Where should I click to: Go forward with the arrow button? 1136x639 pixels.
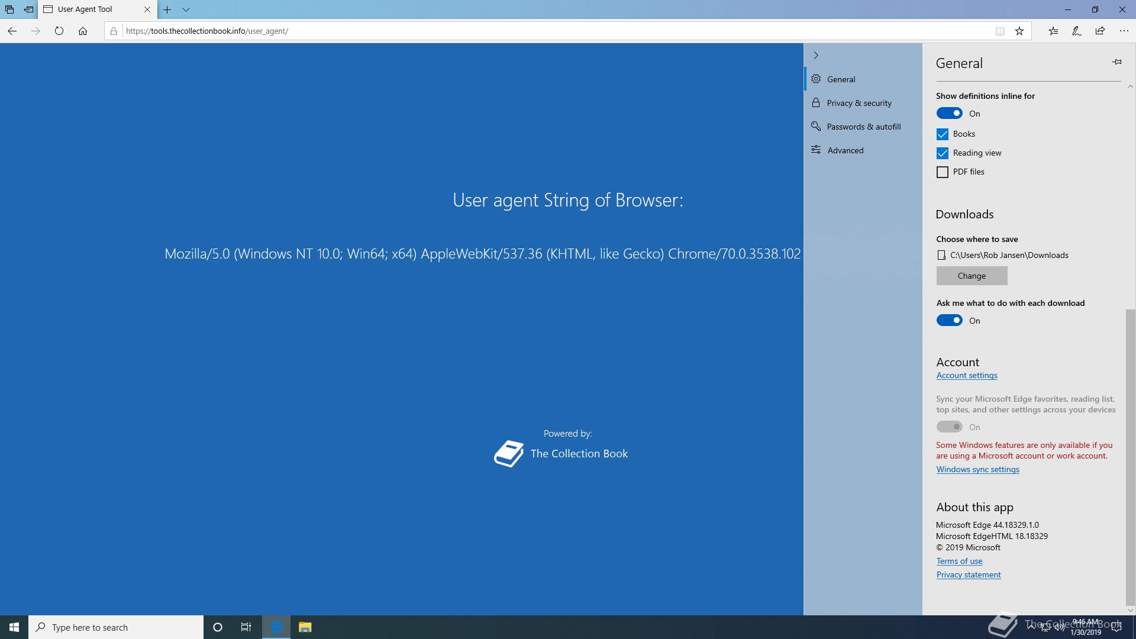pos(35,31)
